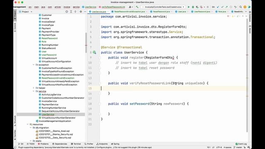Collapse all icon in Project panel

pos(75,12)
